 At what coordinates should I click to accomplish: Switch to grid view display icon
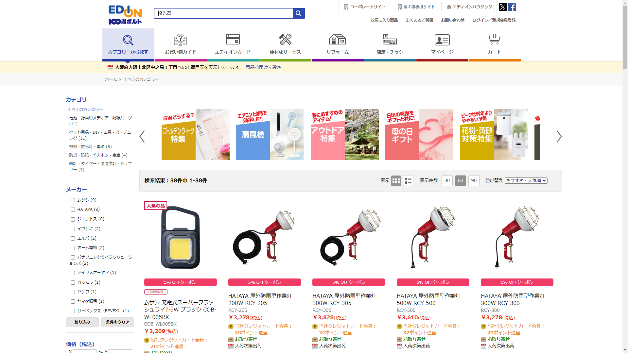point(396,180)
